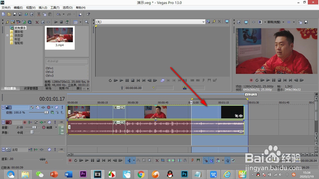
Task: Open the 帮助(H) menu
Action: 81,8
